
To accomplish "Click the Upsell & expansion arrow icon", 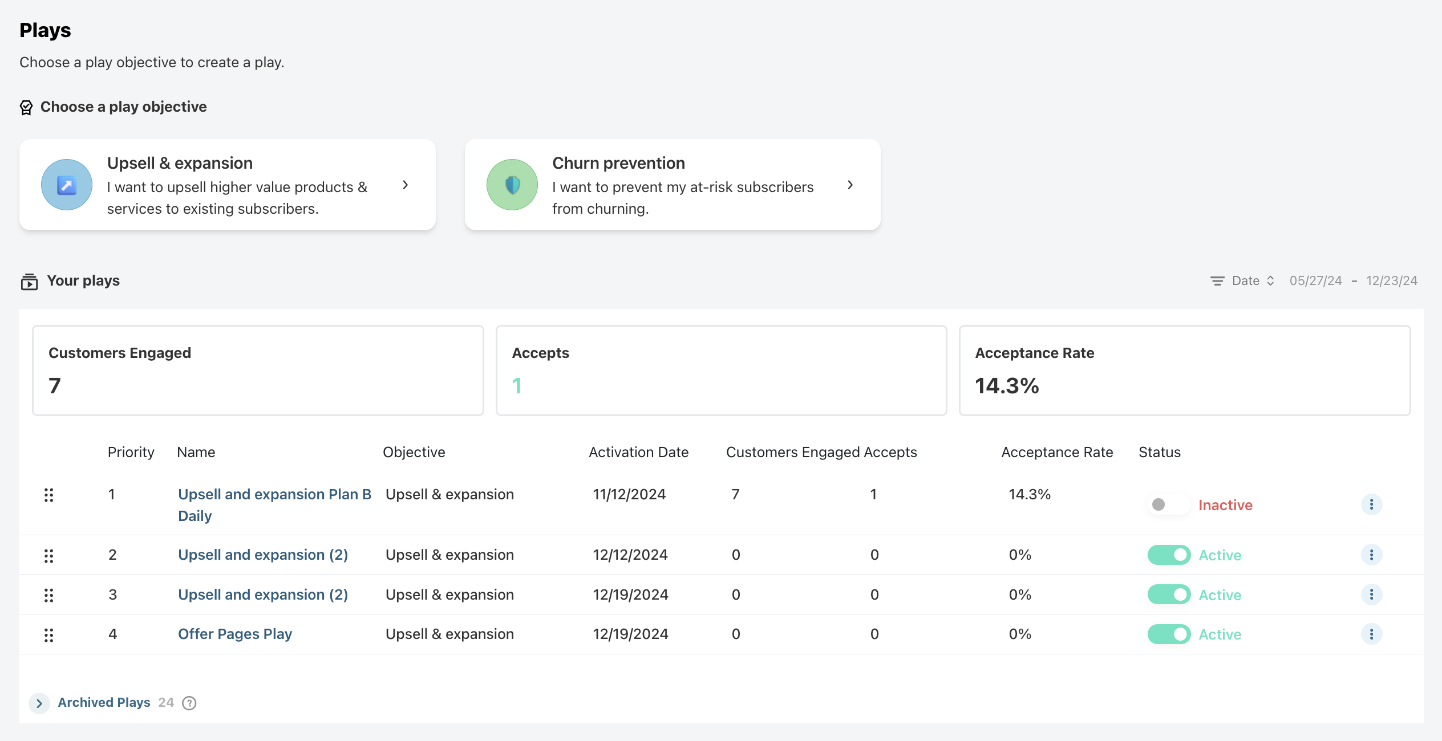I will (x=67, y=185).
